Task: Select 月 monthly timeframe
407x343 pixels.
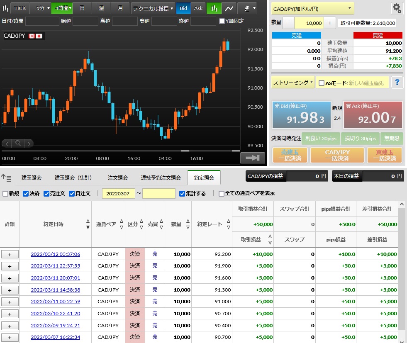Action: [x=120, y=8]
